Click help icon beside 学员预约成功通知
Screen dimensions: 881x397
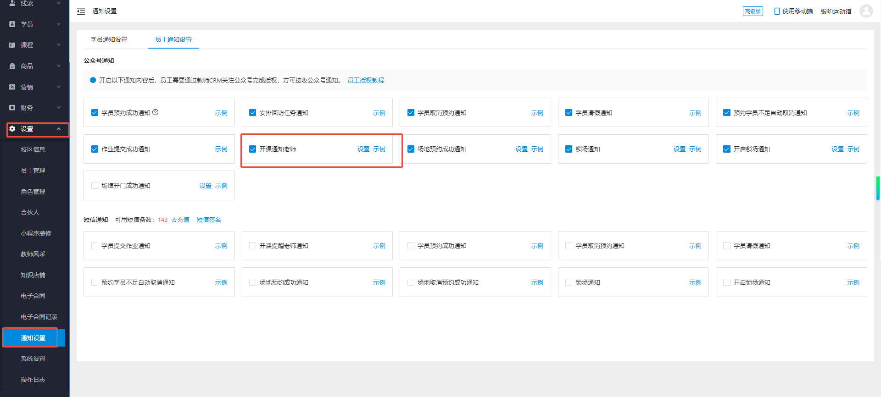pyautogui.click(x=156, y=112)
